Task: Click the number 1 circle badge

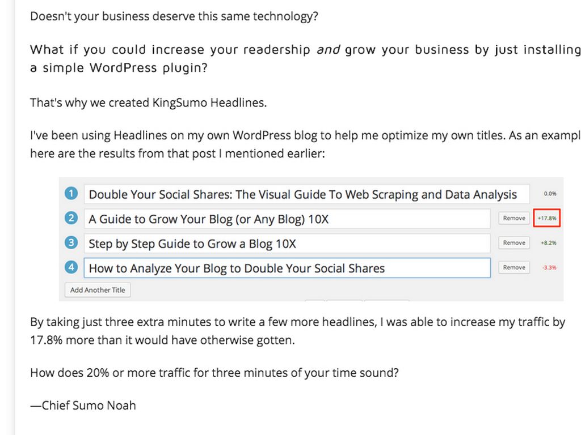Action: click(x=71, y=194)
